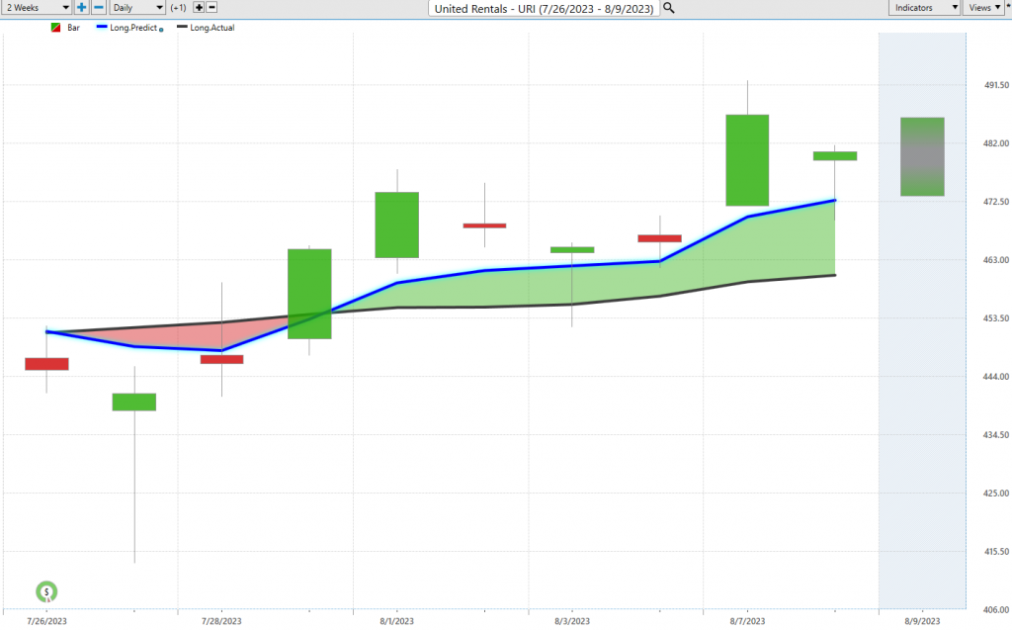Image resolution: width=1012 pixels, height=630 pixels.
Task: Click the 491.50 price axis label
Action: pyautogui.click(x=996, y=85)
